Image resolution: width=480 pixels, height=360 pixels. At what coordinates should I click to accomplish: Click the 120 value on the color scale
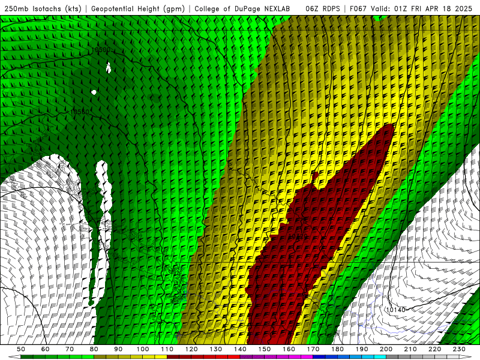click(x=191, y=349)
